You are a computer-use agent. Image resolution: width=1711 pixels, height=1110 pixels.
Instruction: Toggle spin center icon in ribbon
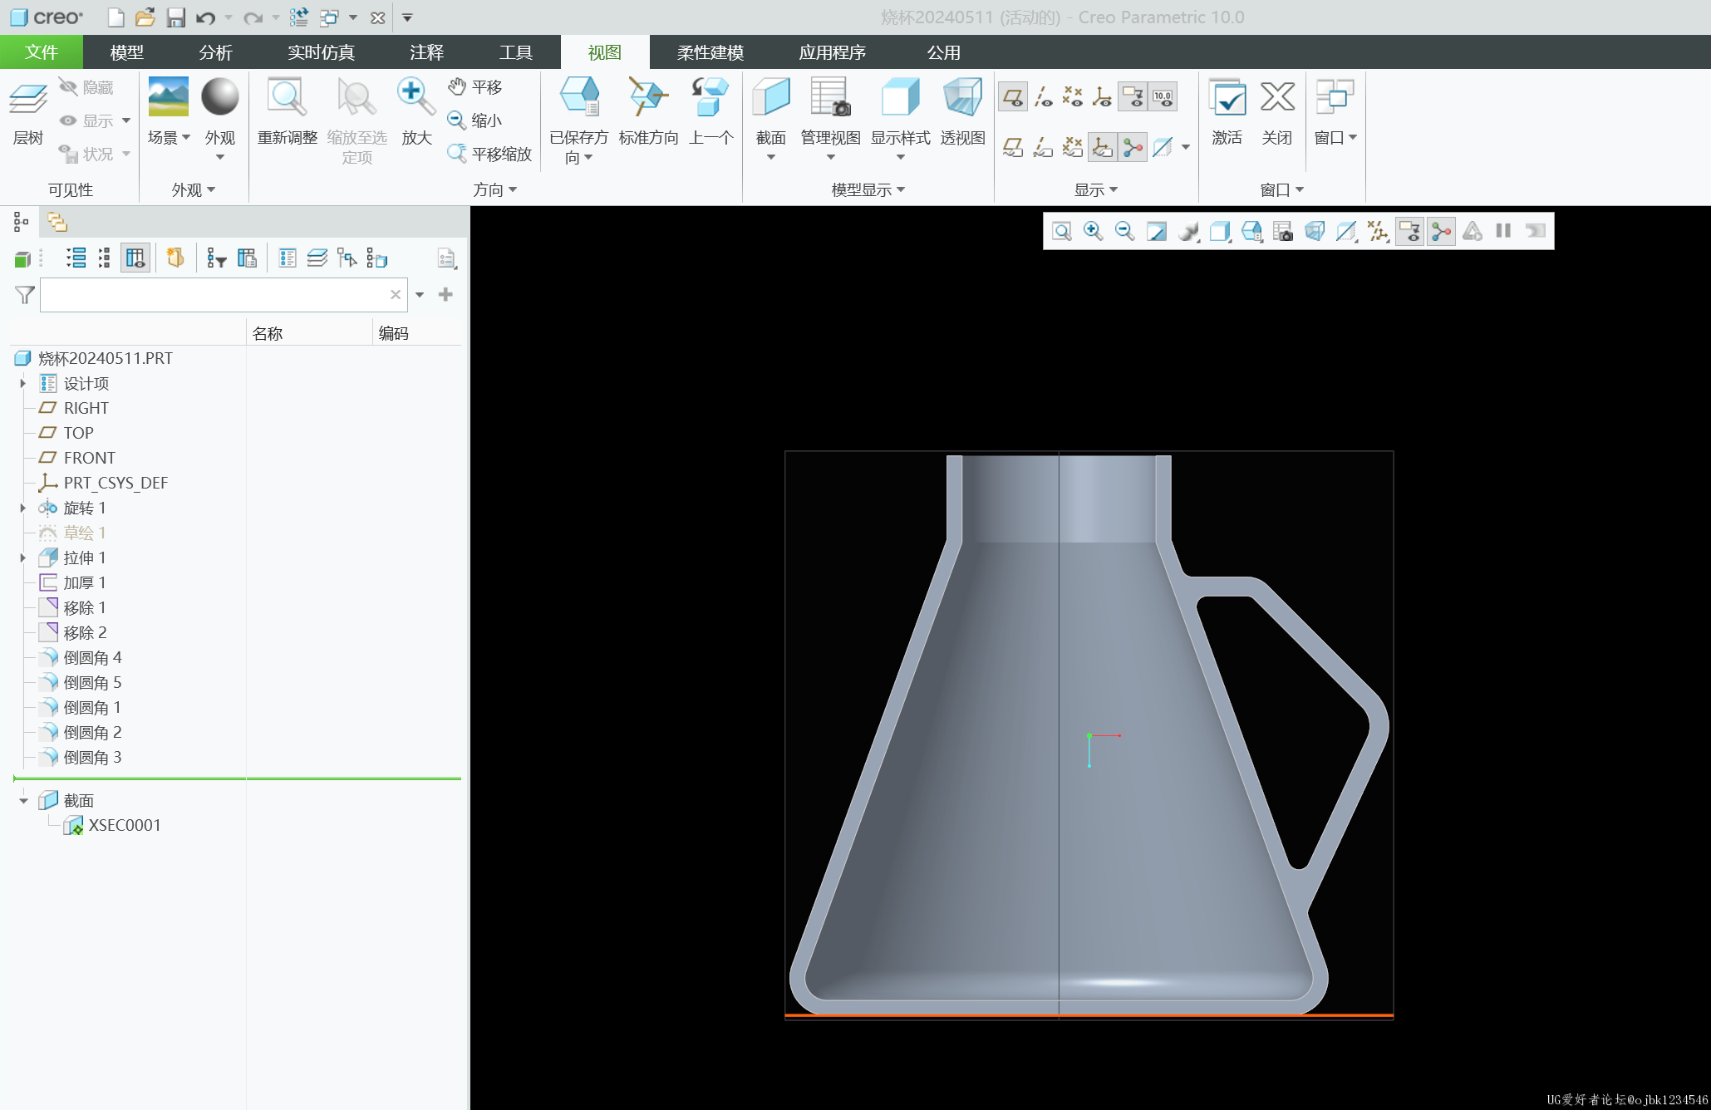pyautogui.click(x=1133, y=148)
